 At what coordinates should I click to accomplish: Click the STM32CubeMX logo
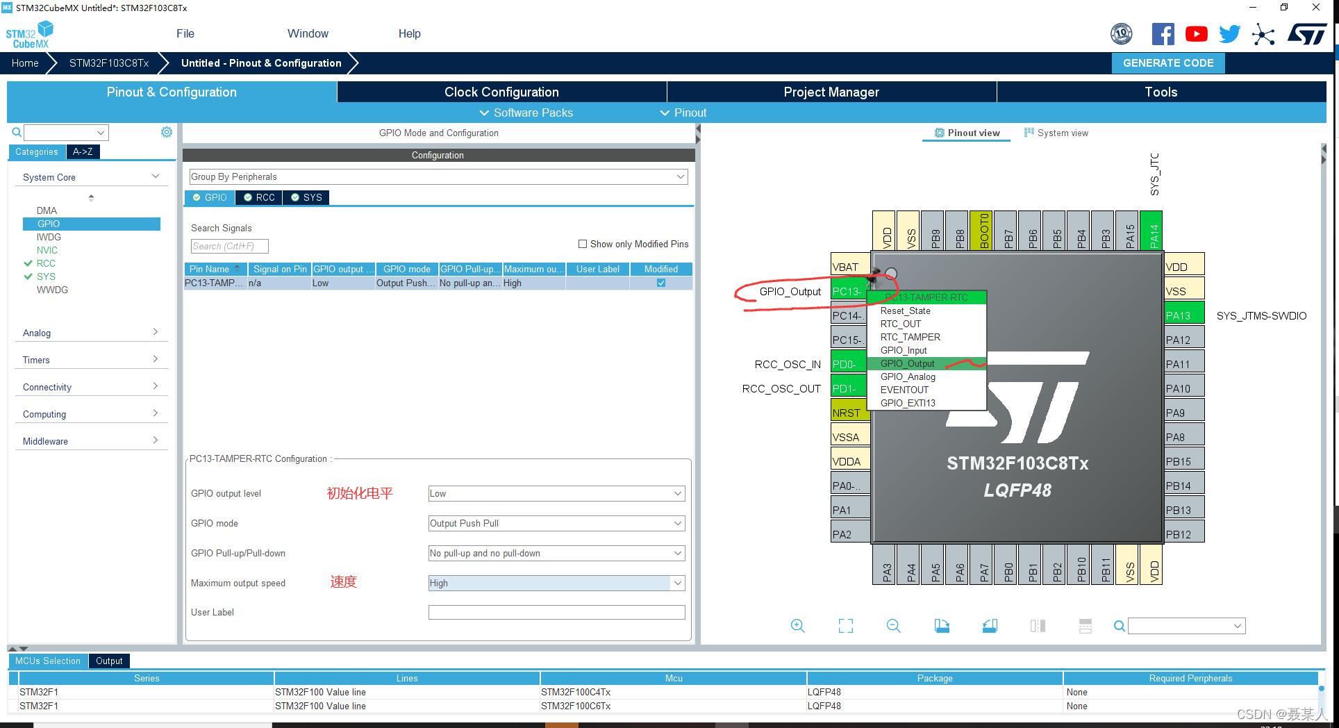coord(29,34)
